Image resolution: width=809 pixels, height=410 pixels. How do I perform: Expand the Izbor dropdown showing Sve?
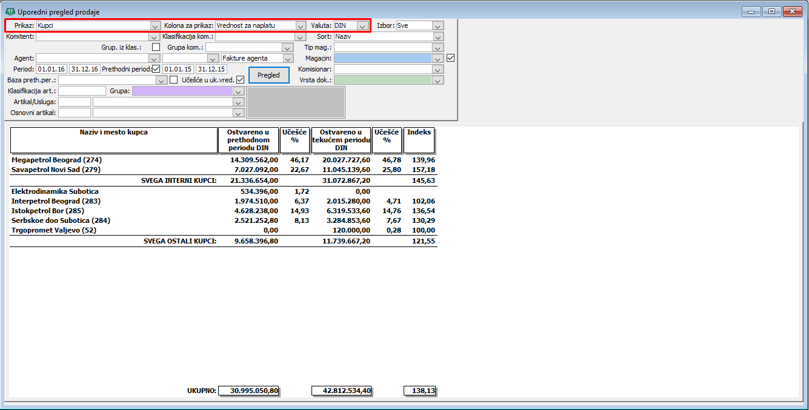(x=438, y=26)
